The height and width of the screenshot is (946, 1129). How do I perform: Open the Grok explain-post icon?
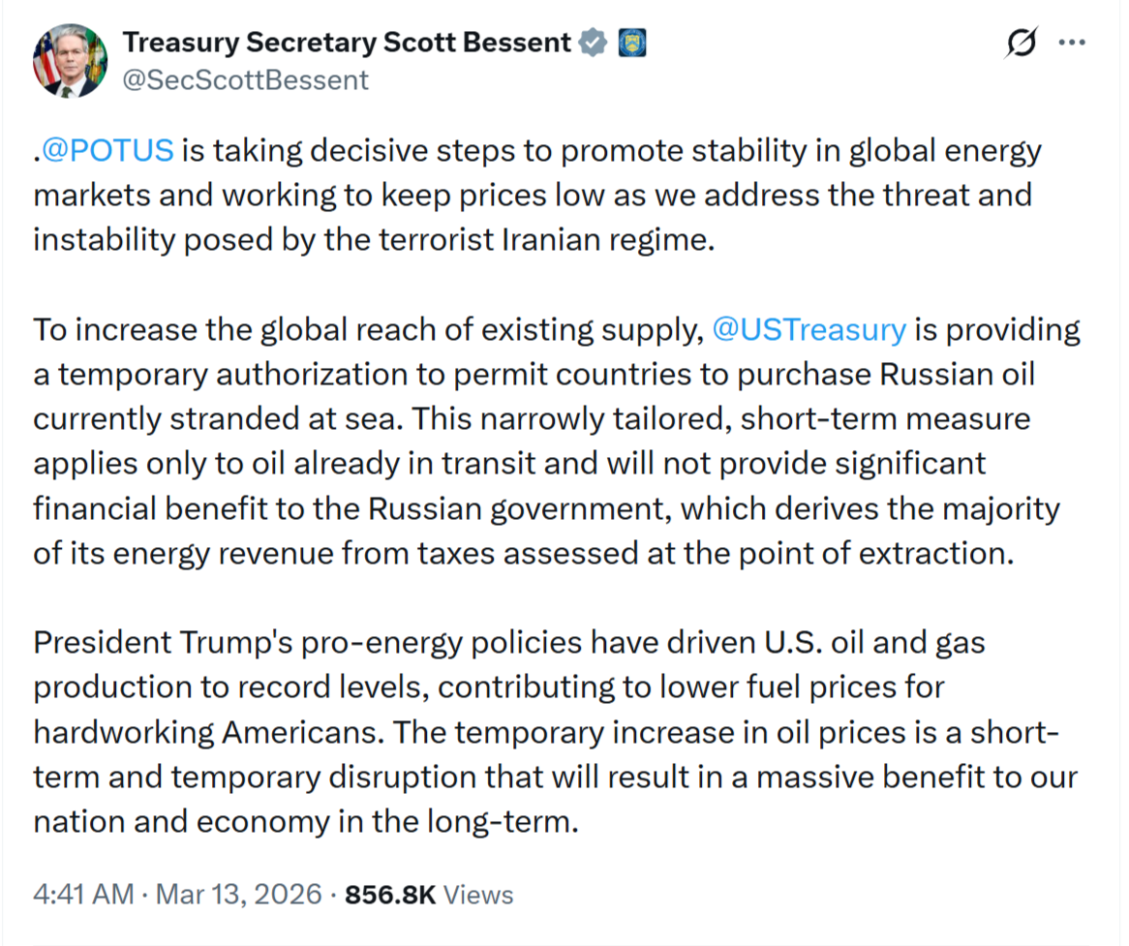click(1022, 45)
